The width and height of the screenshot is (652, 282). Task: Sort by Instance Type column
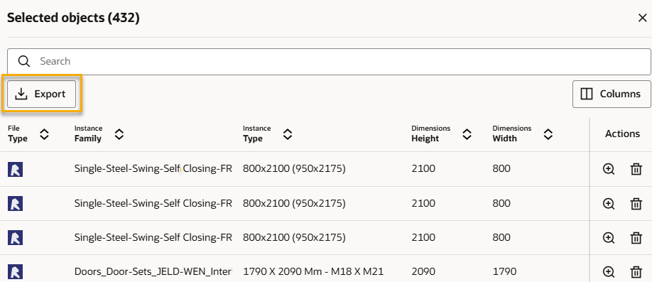click(288, 134)
